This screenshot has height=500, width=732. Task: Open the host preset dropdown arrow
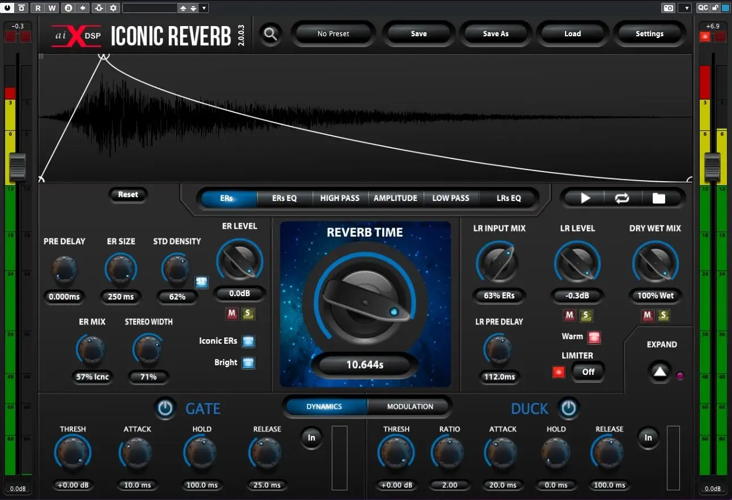click(x=204, y=8)
